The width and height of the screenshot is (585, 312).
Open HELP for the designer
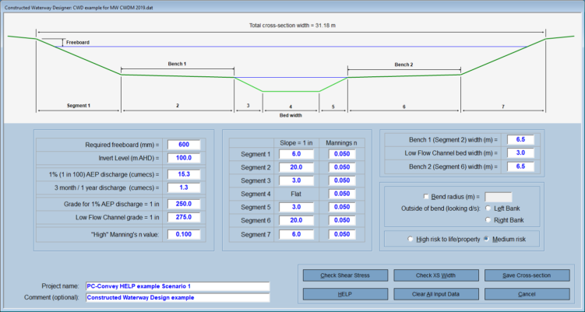click(x=345, y=294)
